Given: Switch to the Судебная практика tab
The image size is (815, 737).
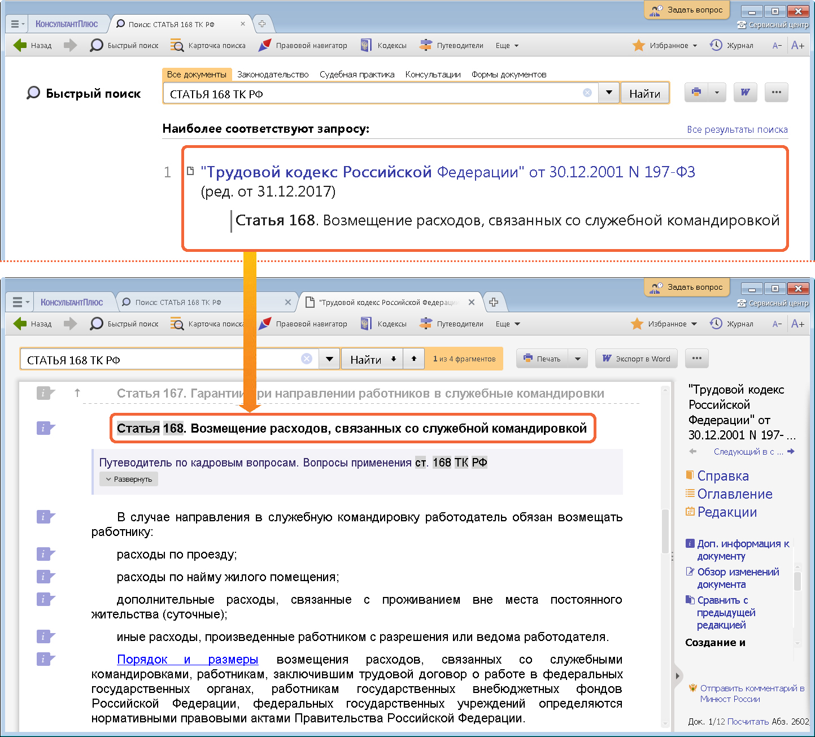Looking at the screenshot, I should [357, 75].
